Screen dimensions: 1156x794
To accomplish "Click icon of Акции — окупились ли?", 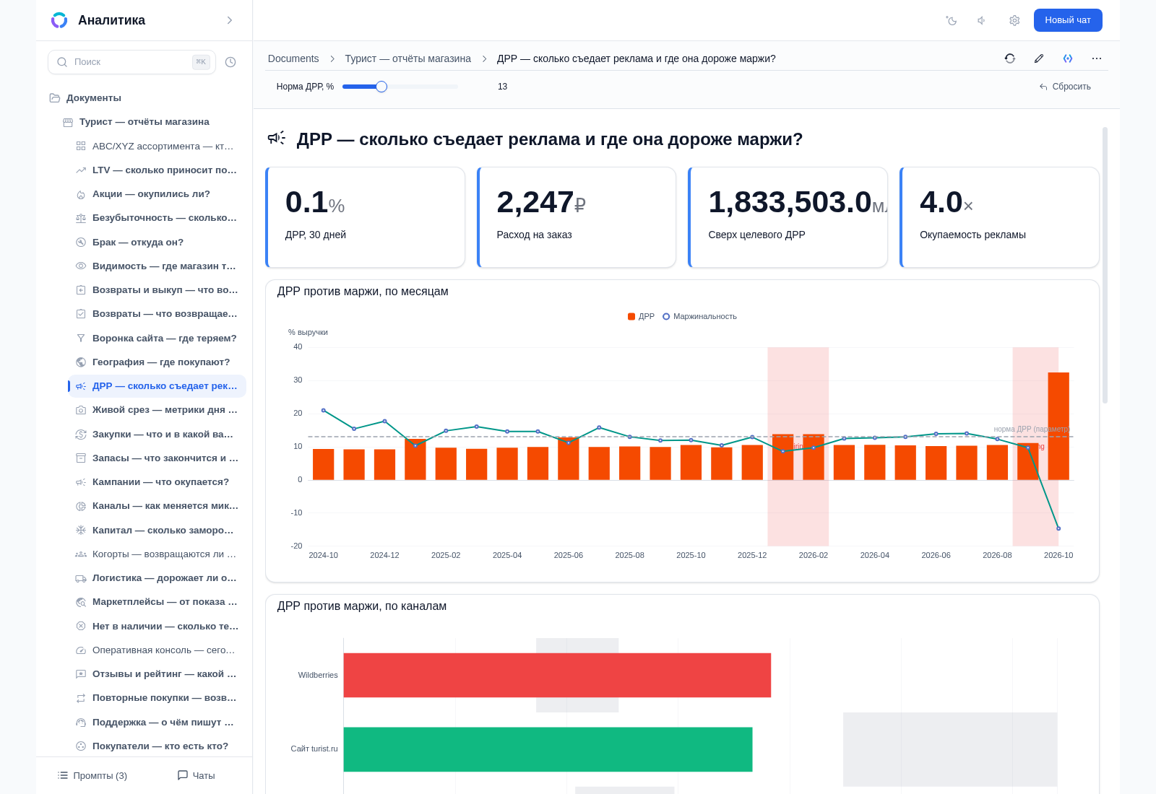I will coord(81,194).
